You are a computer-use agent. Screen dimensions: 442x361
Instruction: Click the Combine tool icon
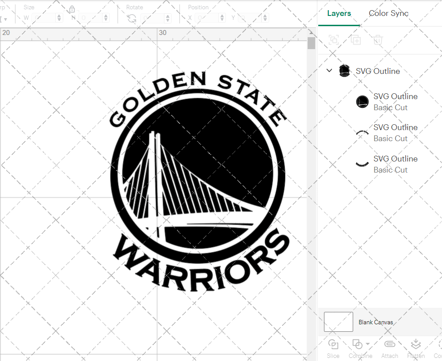(x=357, y=344)
